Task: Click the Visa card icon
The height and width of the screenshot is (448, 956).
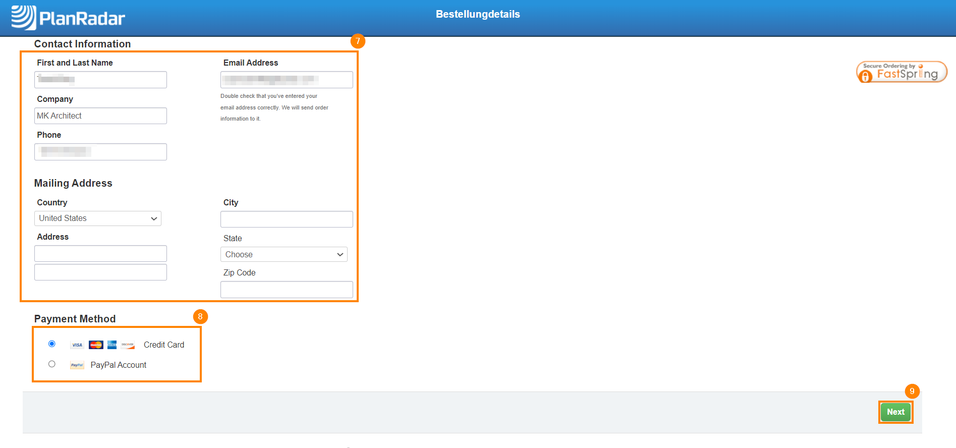Action: pyautogui.click(x=77, y=345)
